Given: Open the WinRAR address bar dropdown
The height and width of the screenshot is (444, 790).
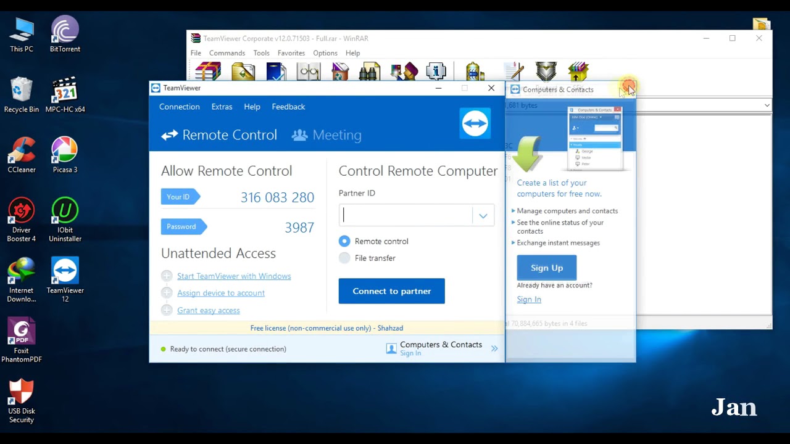Looking at the screenshot, I should 767,105.
